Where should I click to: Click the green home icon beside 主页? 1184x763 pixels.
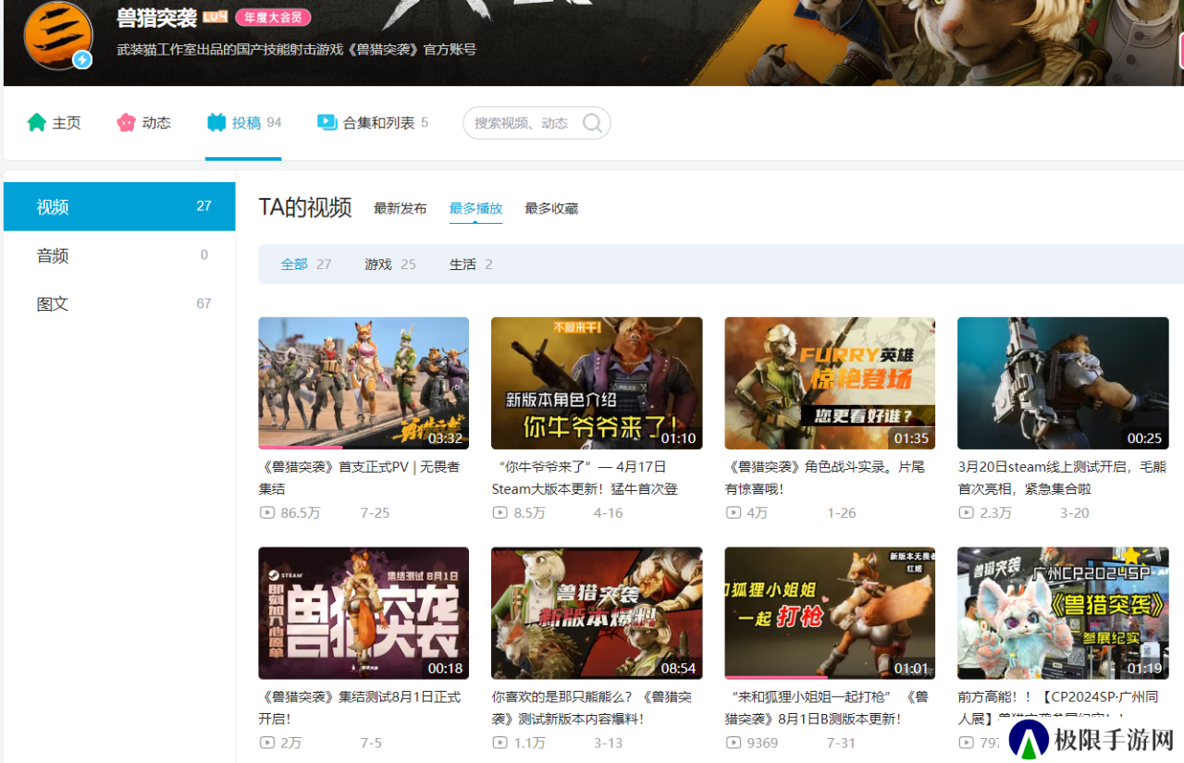tap(37, 122)
